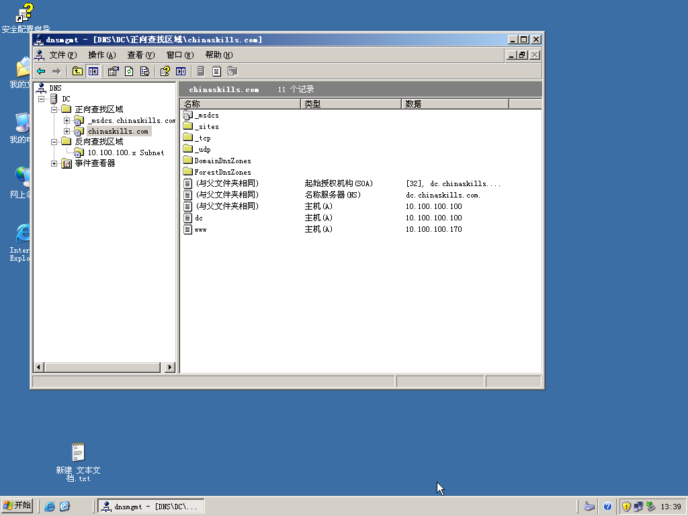This screenshot has width=688, height=516.
Task: Restore the inner MDI console window
Action: coord(522,55)
